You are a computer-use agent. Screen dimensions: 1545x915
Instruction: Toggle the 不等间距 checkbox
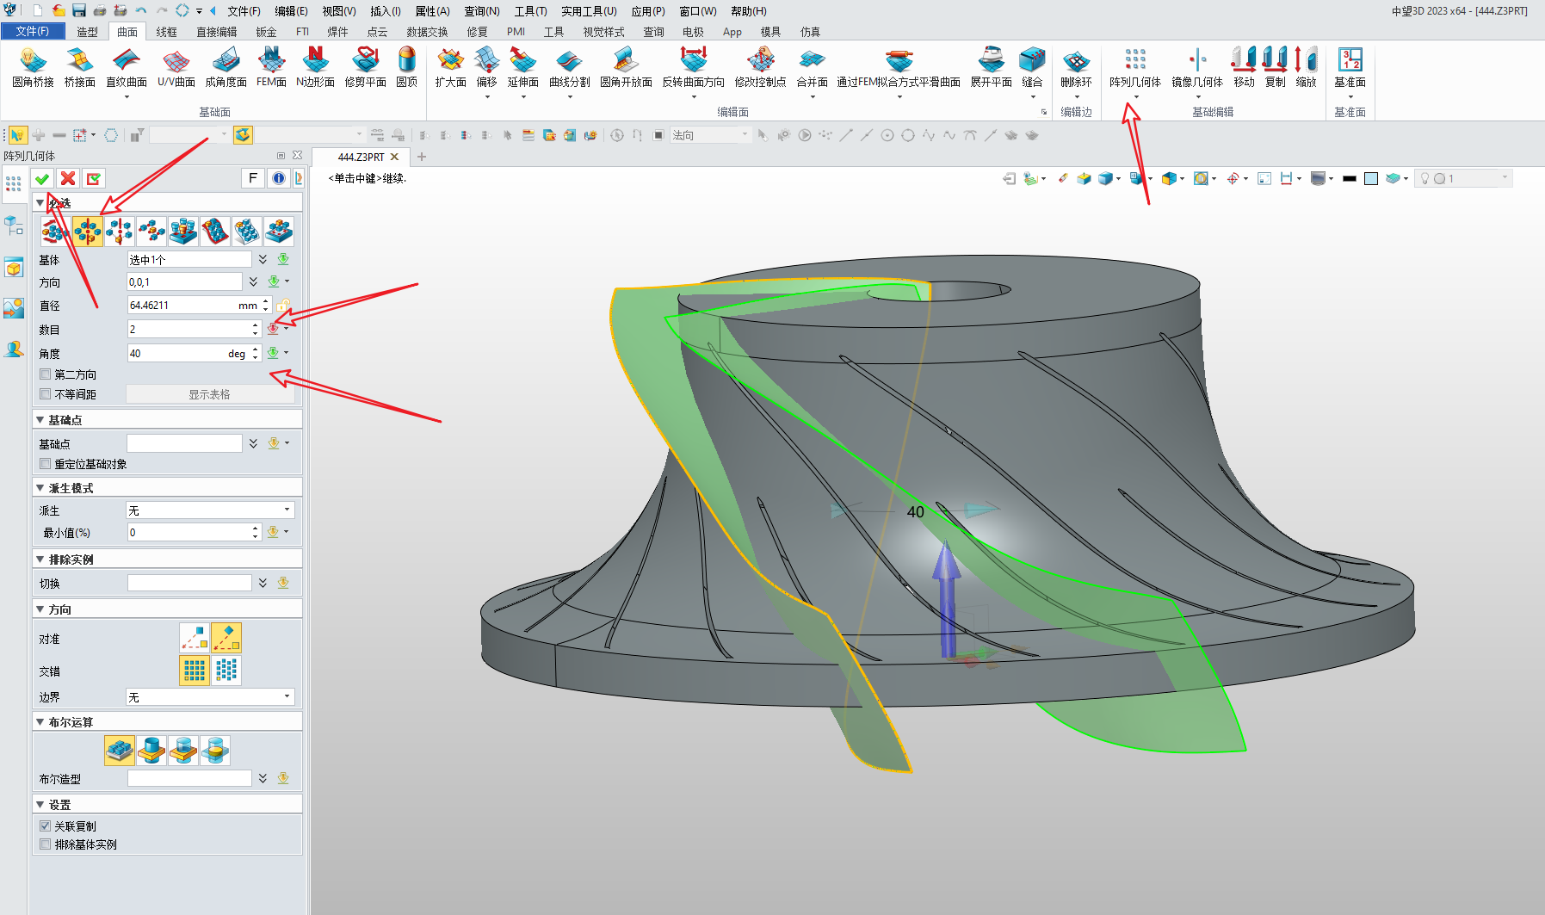point(46,394)
